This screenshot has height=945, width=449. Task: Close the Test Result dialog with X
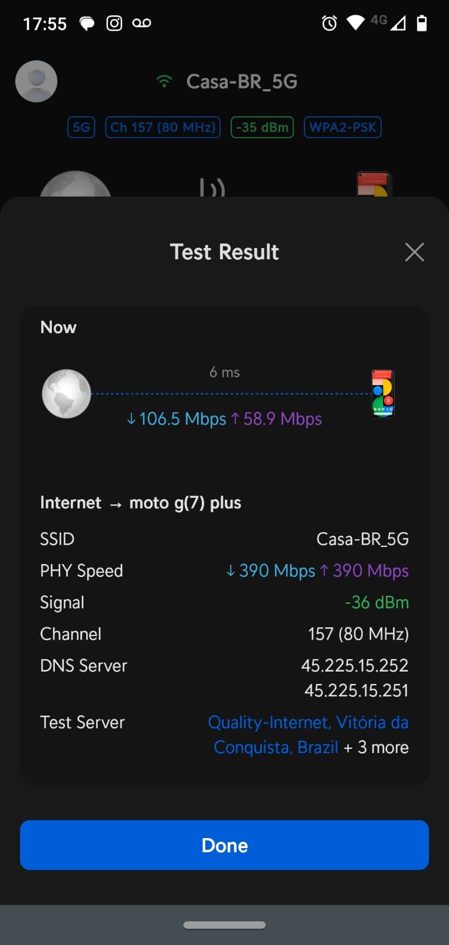[x=414, y=252]
